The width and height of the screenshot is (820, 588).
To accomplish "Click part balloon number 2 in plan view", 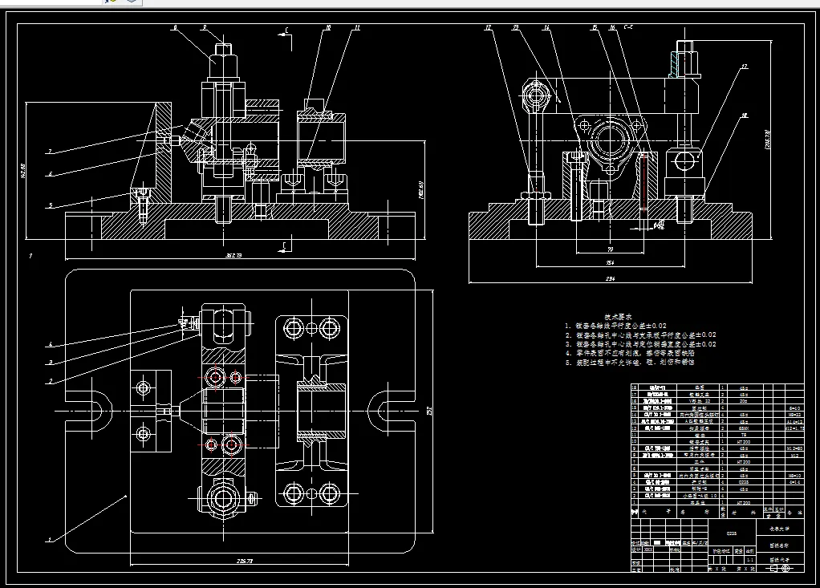I will 51,381.
